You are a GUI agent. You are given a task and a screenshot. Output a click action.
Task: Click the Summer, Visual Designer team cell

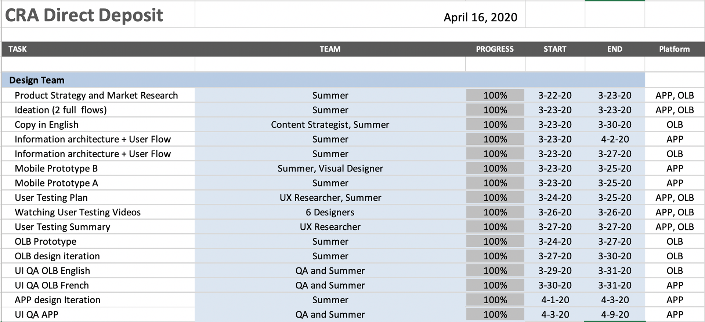[330, 169]
